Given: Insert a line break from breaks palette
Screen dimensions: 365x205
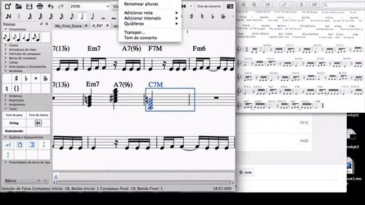Looking at the screenshot, I should (x=8, y=145).
